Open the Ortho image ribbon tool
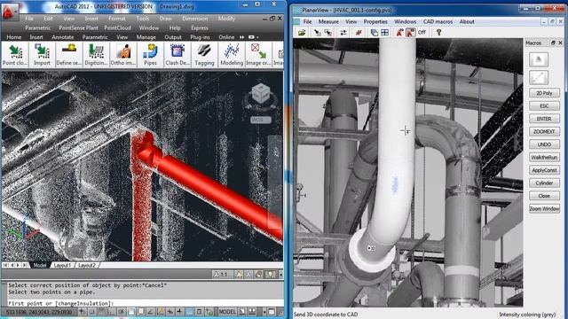The height and width of the screenshot is (319, 568). pyautogui.click(x=123, y=55)
